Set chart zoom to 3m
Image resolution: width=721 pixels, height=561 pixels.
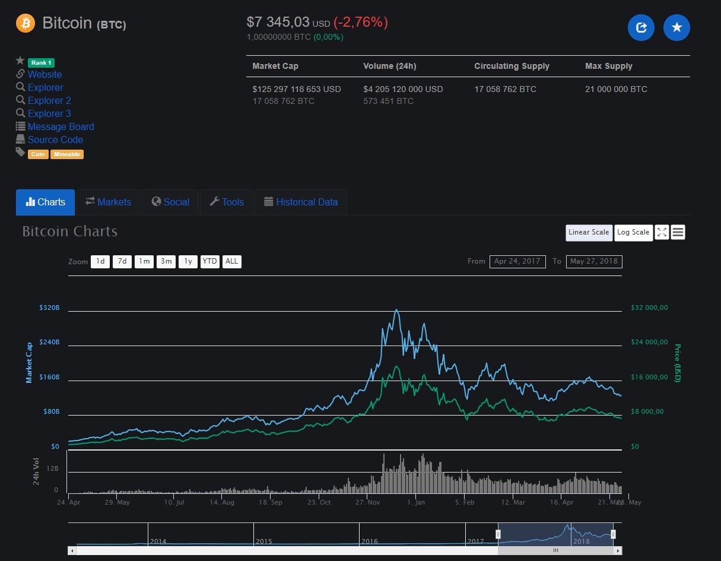click(x=166, y=261)
